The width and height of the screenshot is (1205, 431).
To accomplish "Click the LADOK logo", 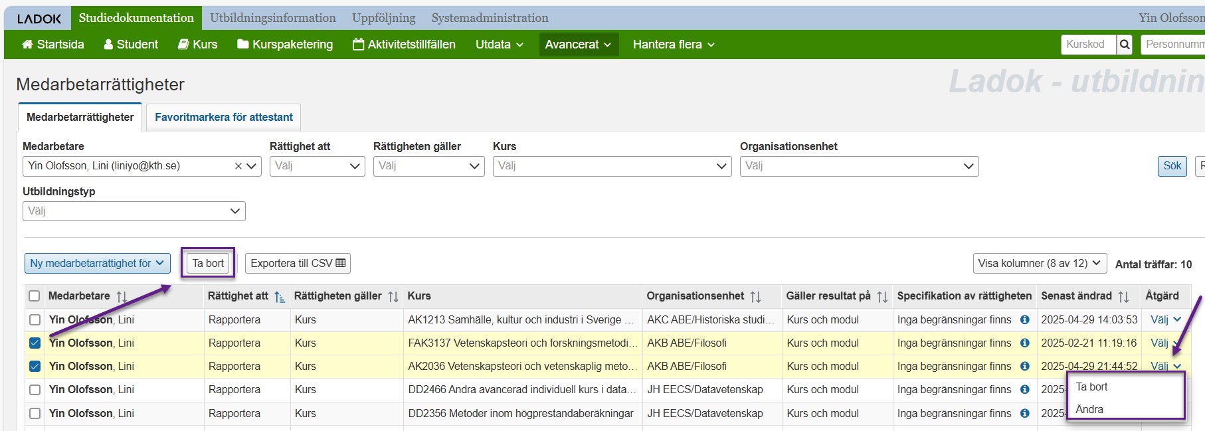I will coord(39,19).
